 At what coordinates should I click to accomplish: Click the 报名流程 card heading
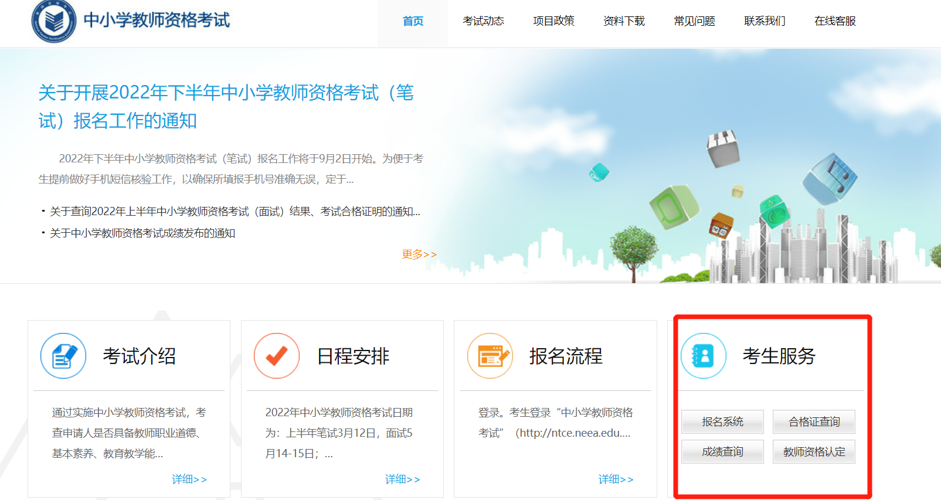tap(566, 356)
